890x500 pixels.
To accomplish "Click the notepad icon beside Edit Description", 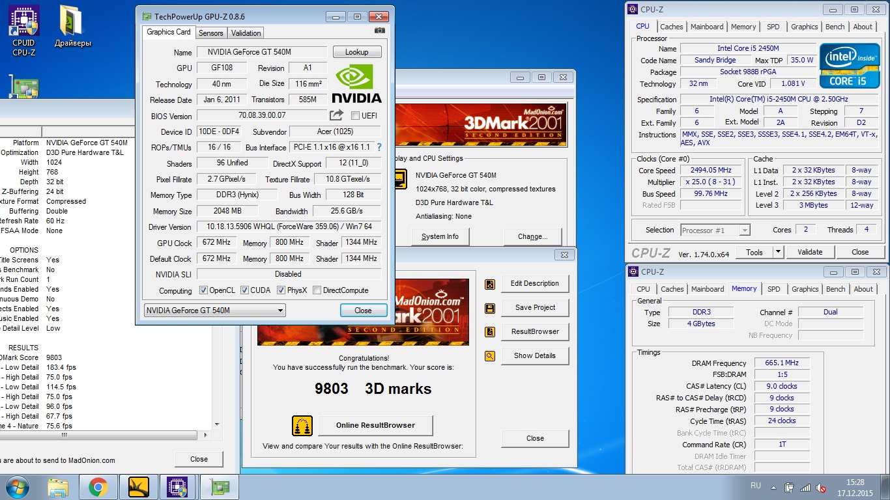I will [490, 284].
